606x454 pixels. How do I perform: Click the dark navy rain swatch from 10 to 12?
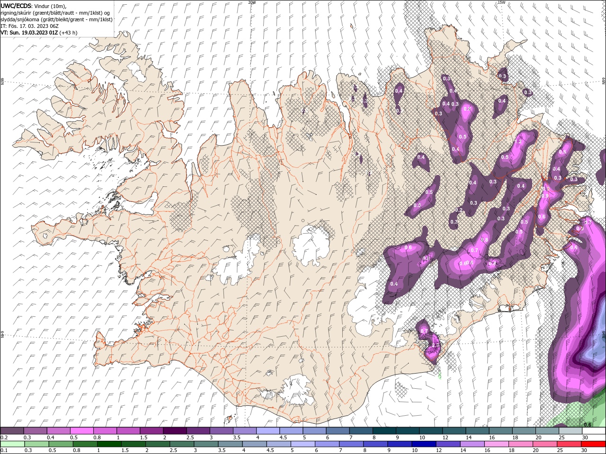click(x=423, y=444)
